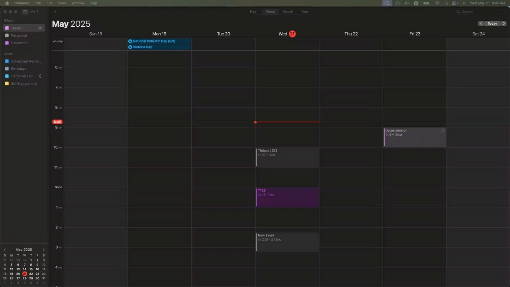Click the Fri 23 column header
The width and height of the screenshot is (510, 287).
click(x=415, y=34)
